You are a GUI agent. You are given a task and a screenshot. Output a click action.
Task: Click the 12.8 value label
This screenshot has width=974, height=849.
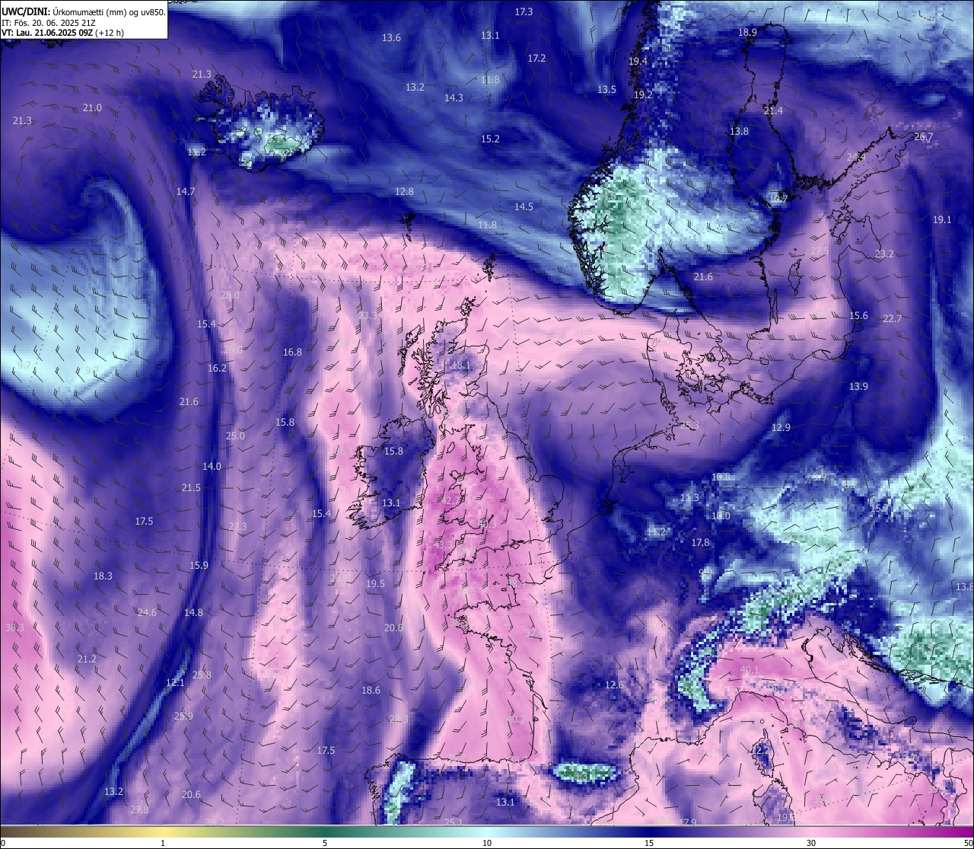(404, 192)
